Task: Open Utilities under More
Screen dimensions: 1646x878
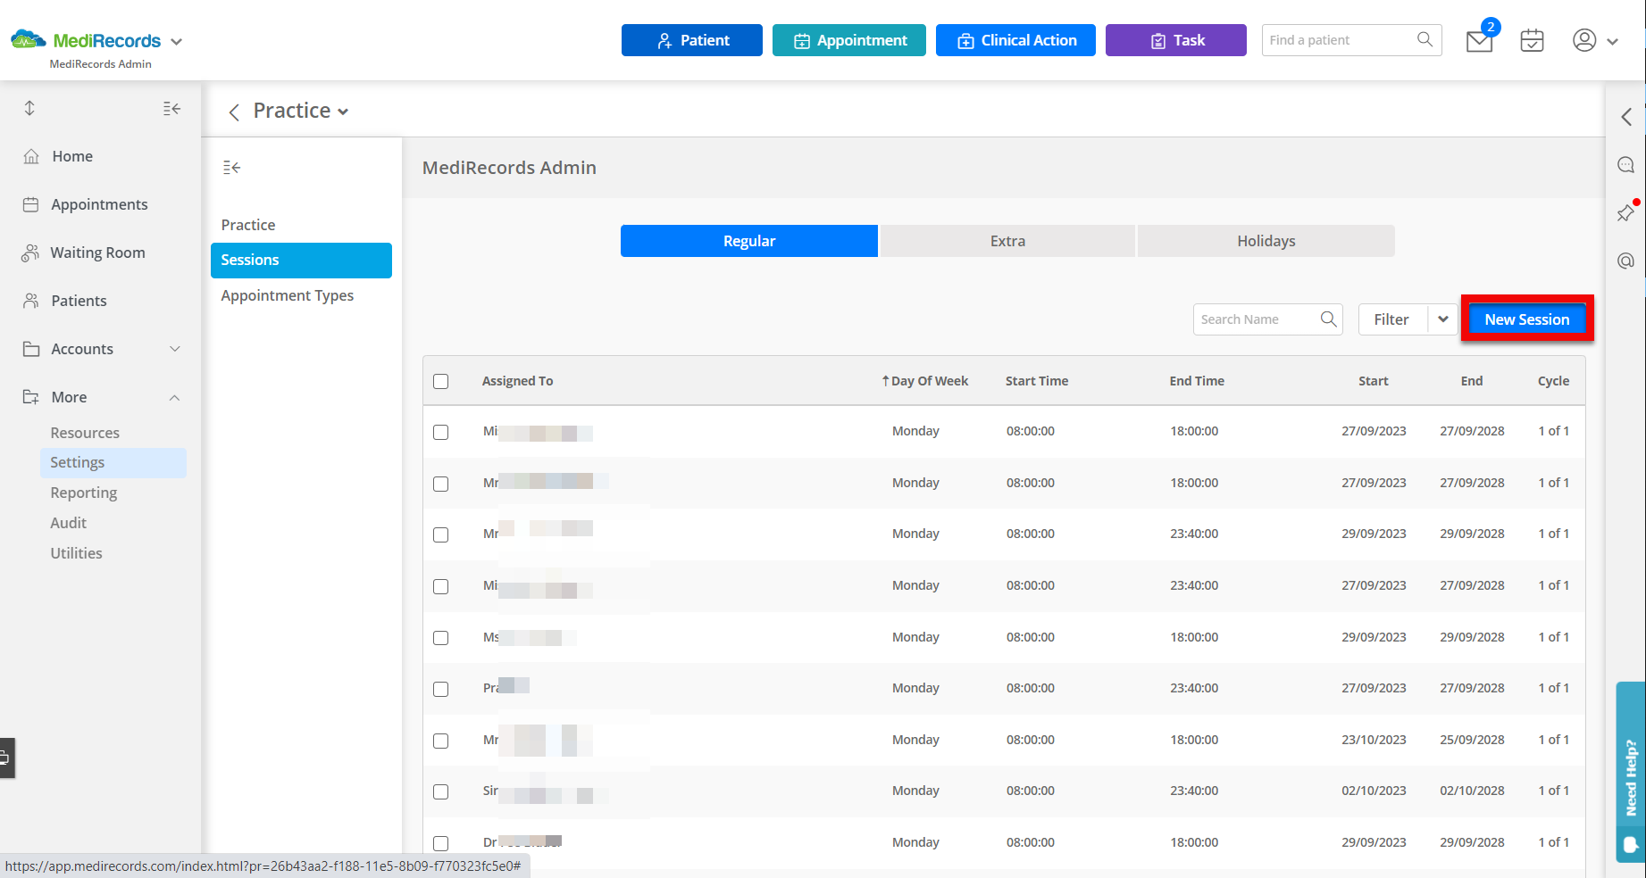Action: pyautogui.click(x=77, y=553)
